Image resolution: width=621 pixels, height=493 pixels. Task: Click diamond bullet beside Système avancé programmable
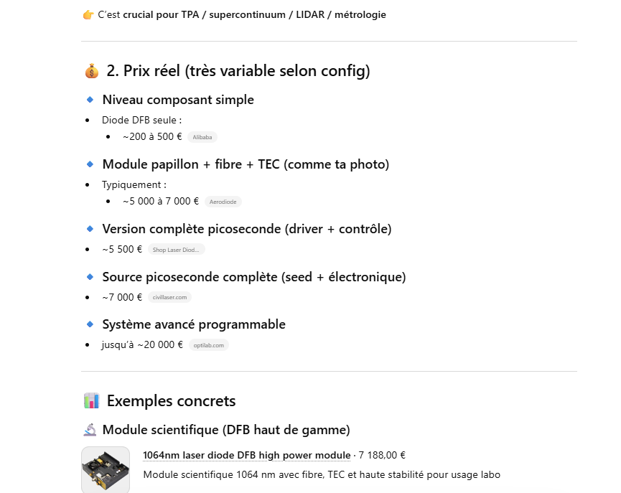(x=90, y=324)
